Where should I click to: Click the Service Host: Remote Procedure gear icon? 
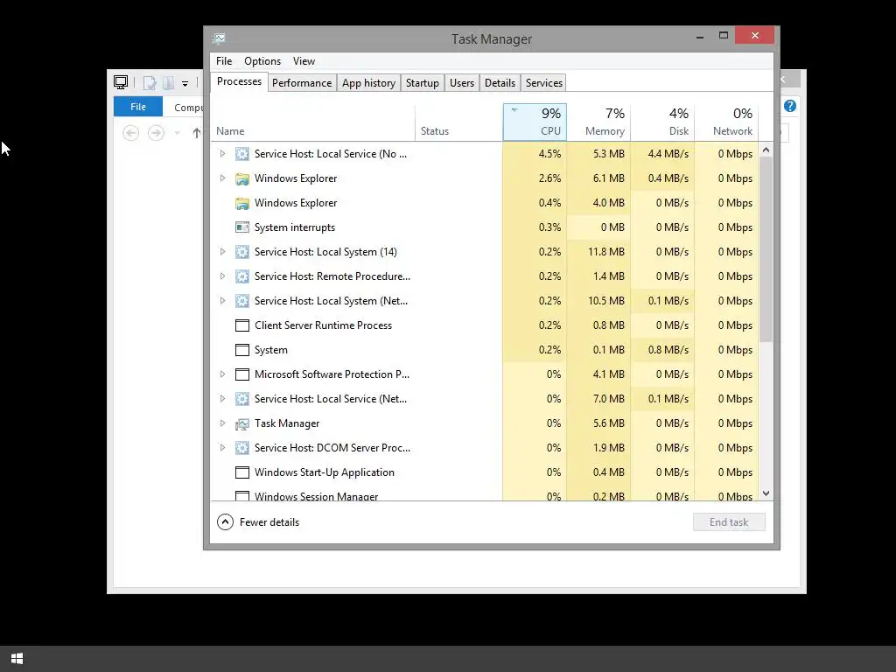click(242, 276)
